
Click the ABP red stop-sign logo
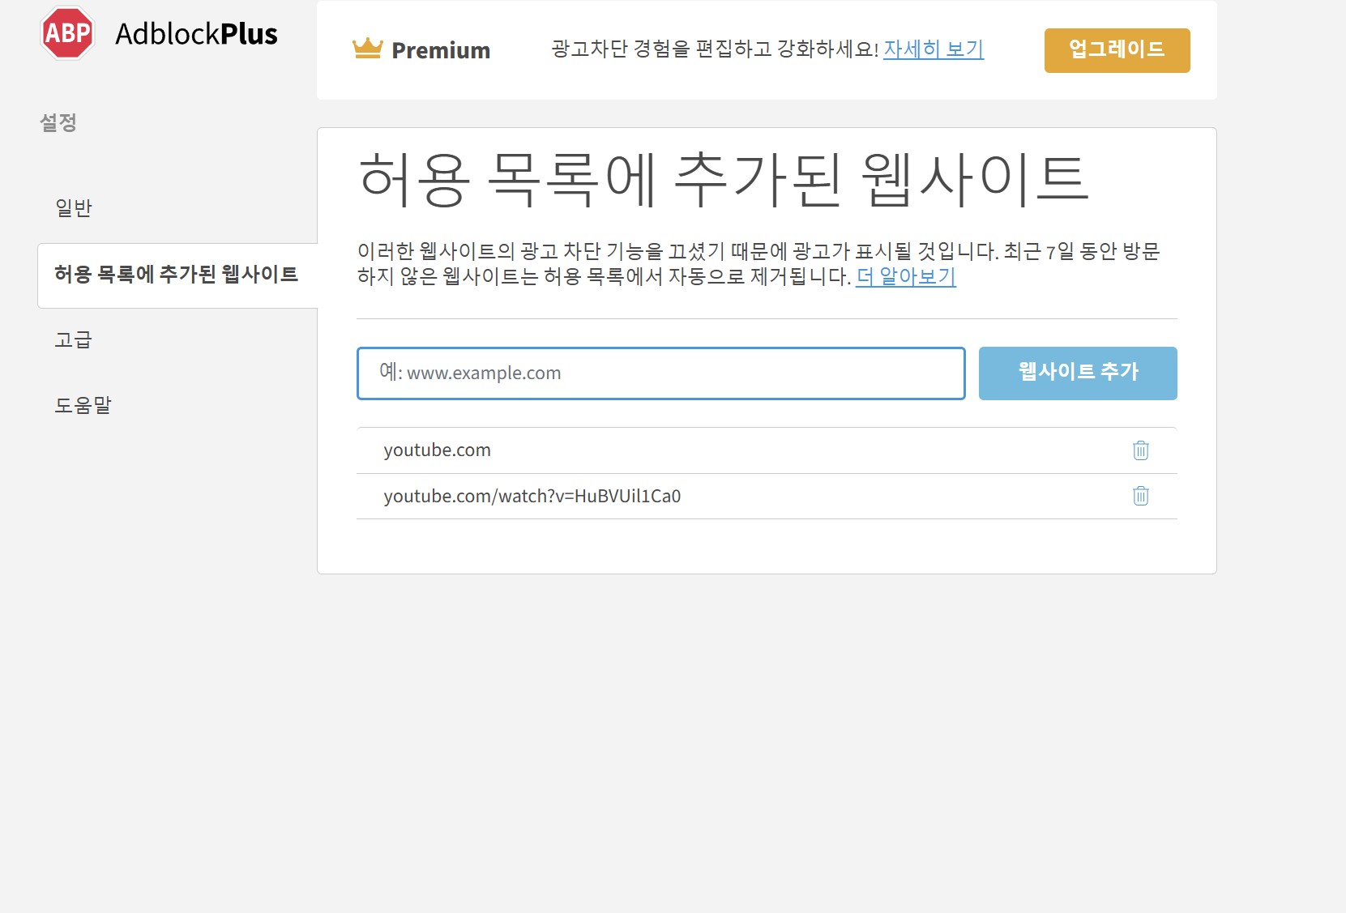click(68, 33)
